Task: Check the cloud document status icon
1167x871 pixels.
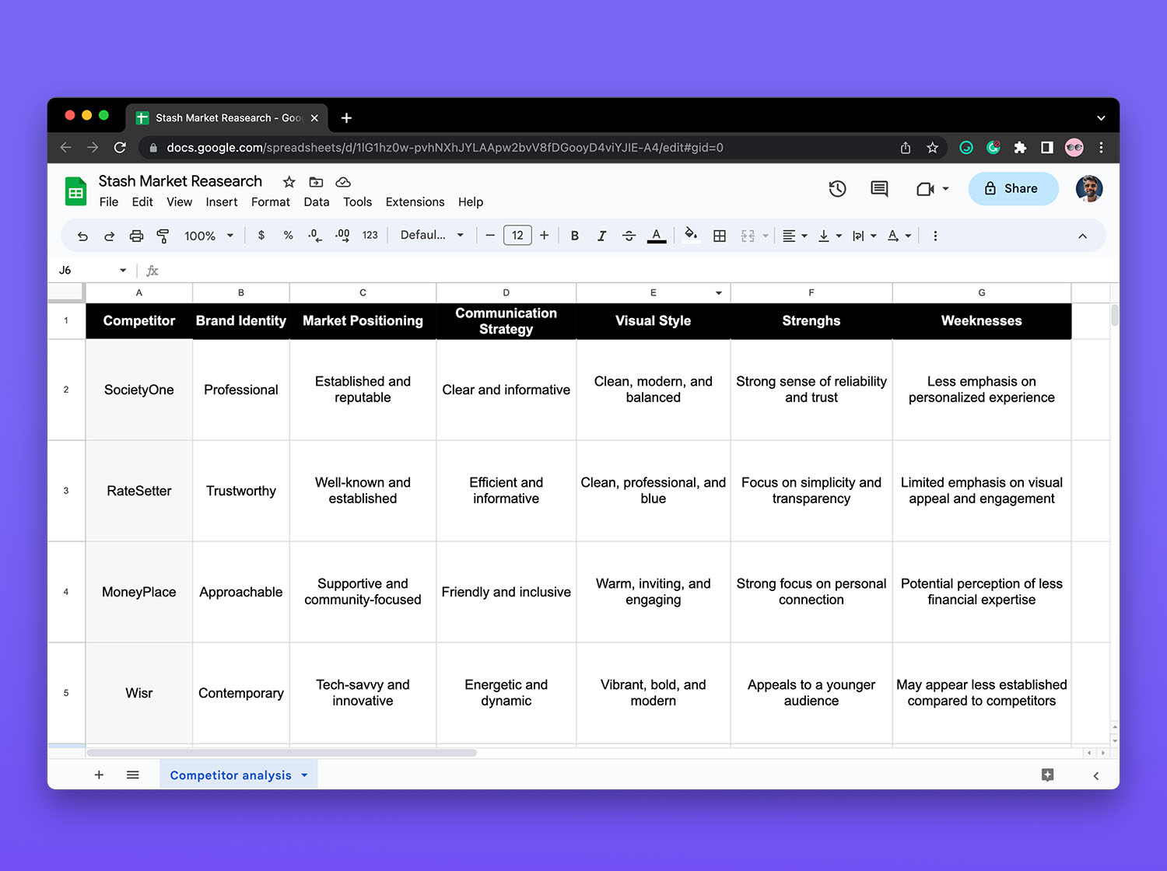Action: coord(343,182)
